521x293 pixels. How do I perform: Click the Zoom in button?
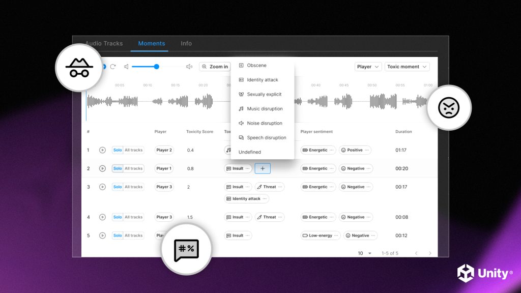click(x=215, y=66)
